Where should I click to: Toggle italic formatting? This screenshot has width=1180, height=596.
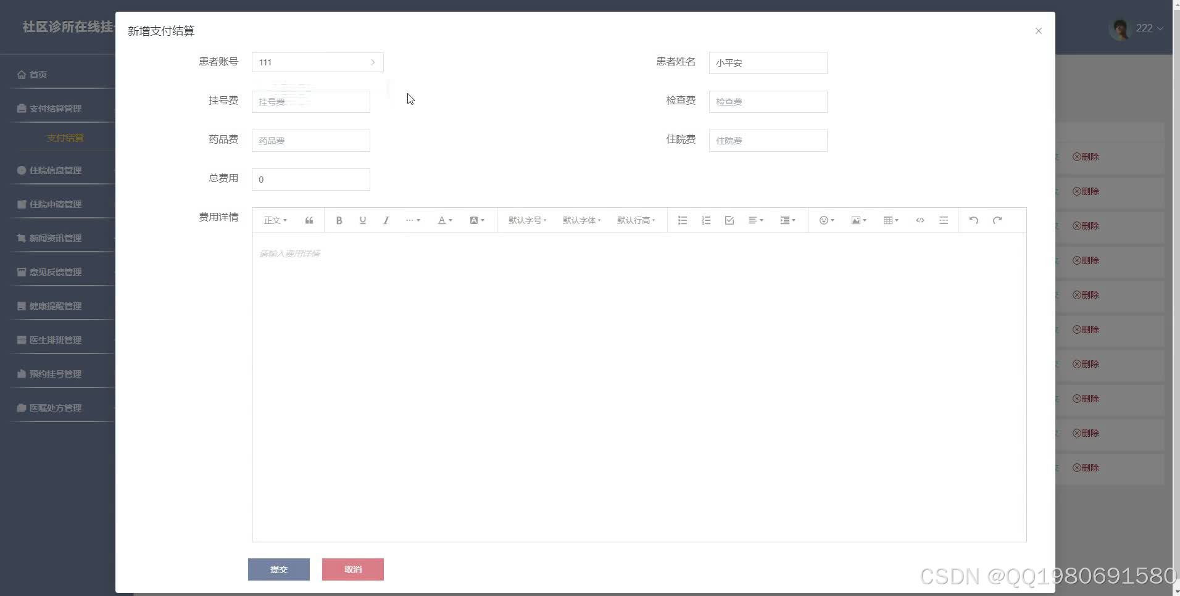pyautogui.click(x=386, y=220)
